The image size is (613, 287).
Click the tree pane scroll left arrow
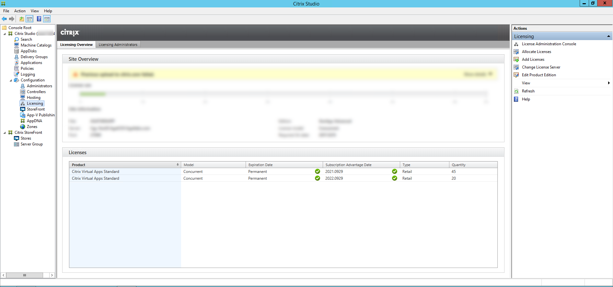point(4,275)
